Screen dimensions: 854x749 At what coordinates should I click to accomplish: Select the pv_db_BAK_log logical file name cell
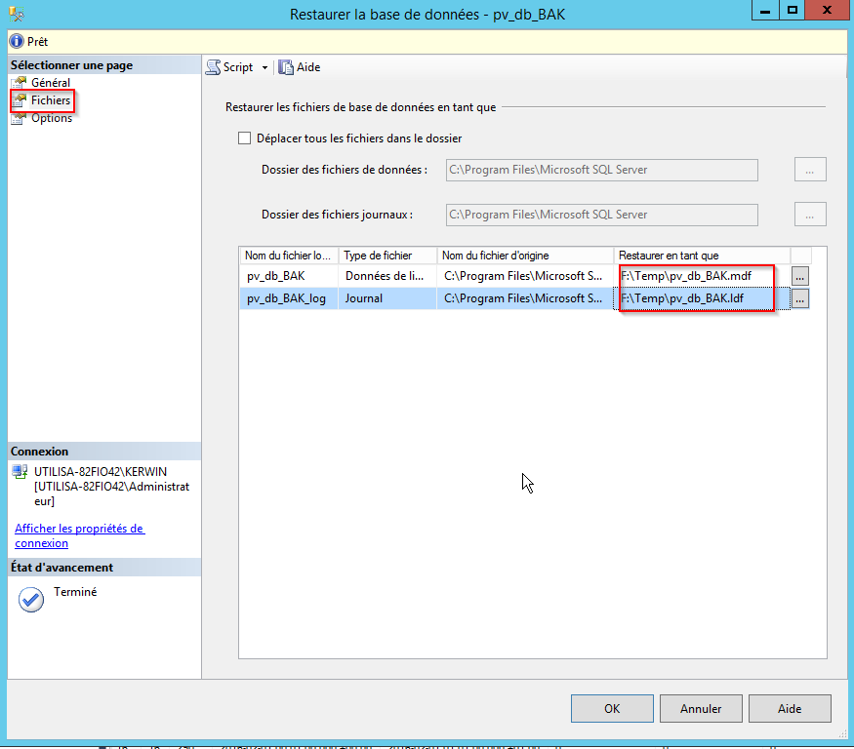[287, 299]
